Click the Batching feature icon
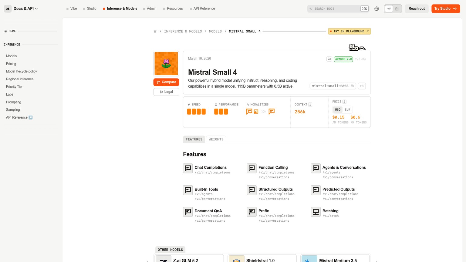This screenshot has height=262, width=466. (x=316, y=212)
